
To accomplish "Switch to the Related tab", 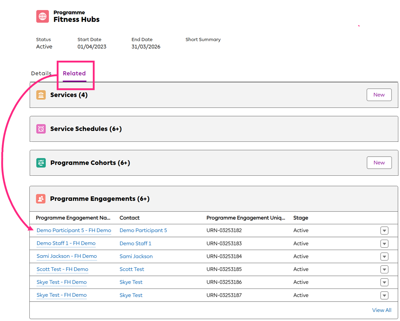I will (x=74, y=73).
